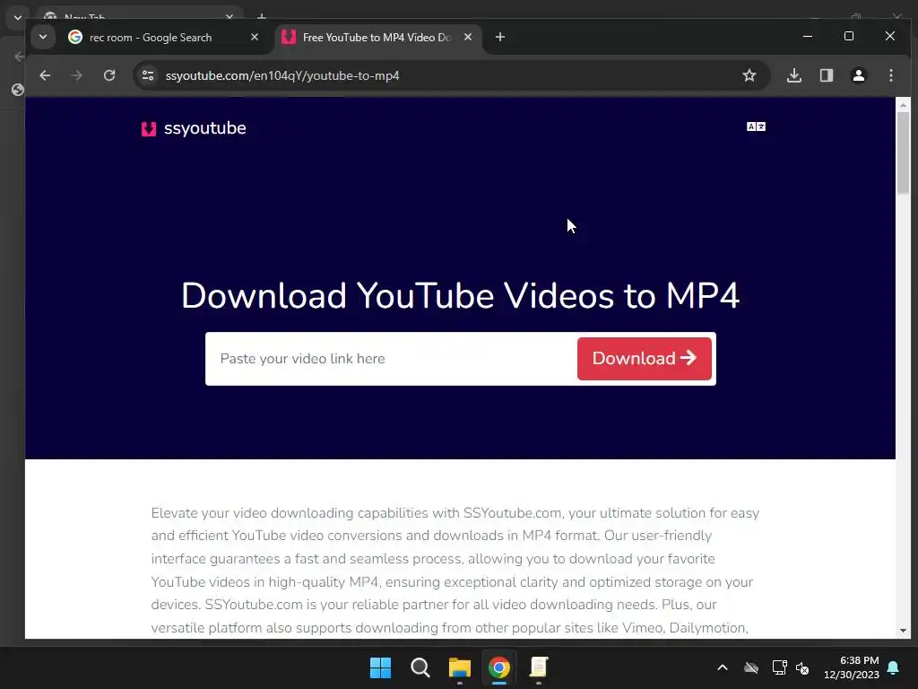Click the Chrome taskbar icon
This screenshot has height=689, width=918.
coord(498,667)
